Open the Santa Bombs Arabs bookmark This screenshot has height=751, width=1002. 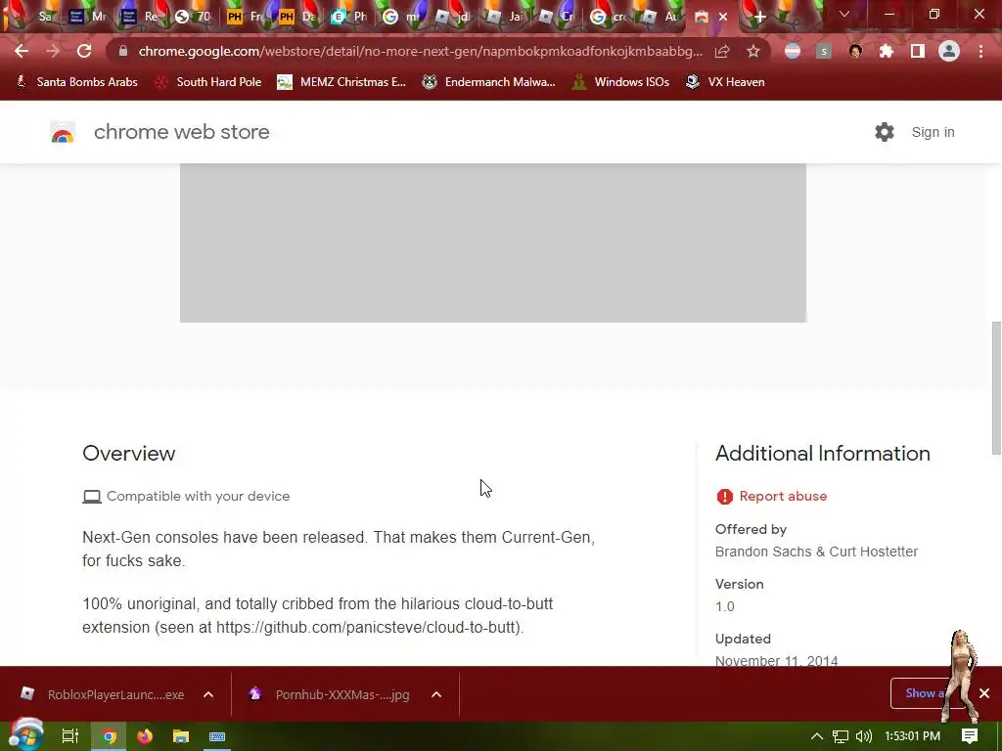pos(76,82)
